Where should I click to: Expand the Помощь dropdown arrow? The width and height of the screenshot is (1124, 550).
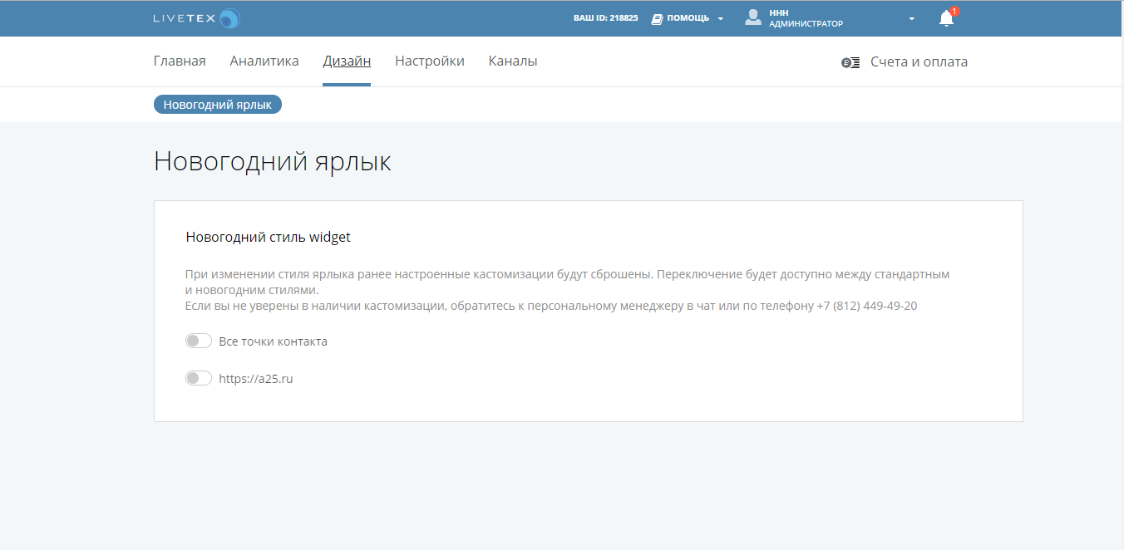click(721, 18)
